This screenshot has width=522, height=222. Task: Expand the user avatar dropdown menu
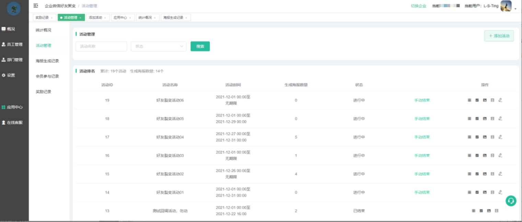[515, 9]
